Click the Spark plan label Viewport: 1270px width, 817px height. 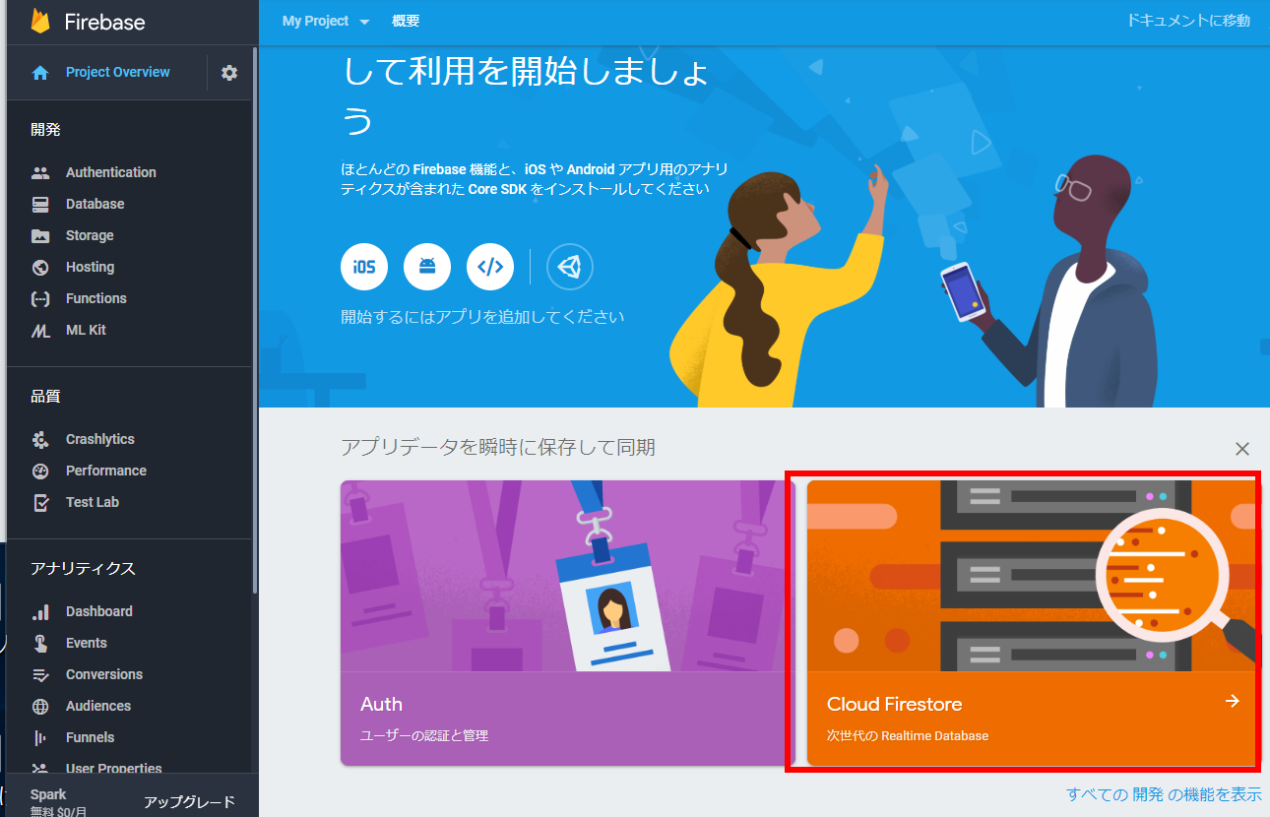coord(48,794)
